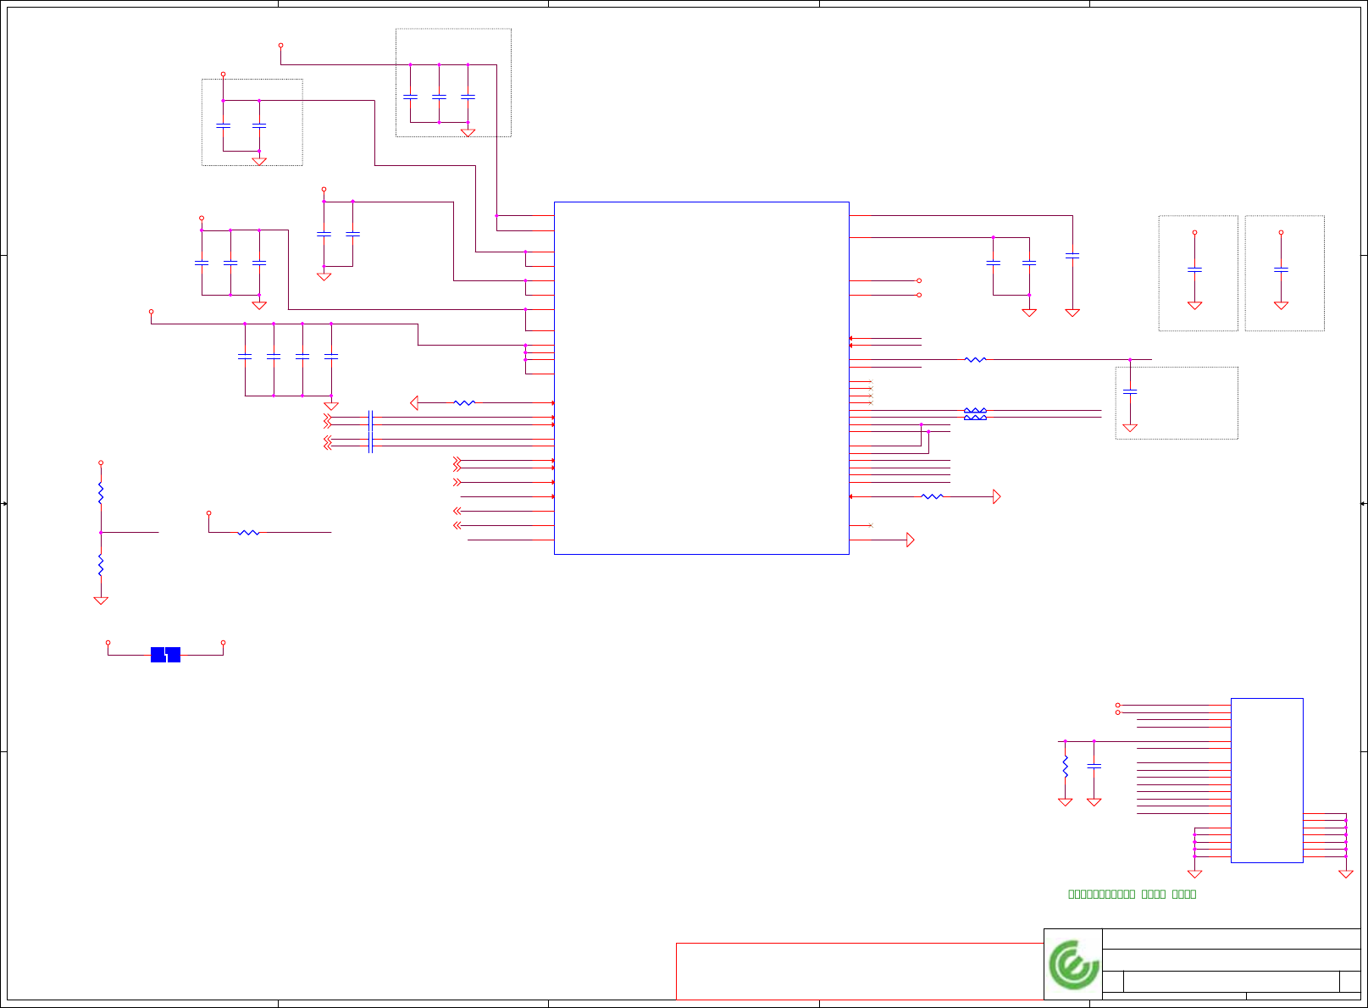
Task: Click the left-pointing port arrow feeding the IC's left resistor
Action: pyautogui.click(x=414, y=403)
